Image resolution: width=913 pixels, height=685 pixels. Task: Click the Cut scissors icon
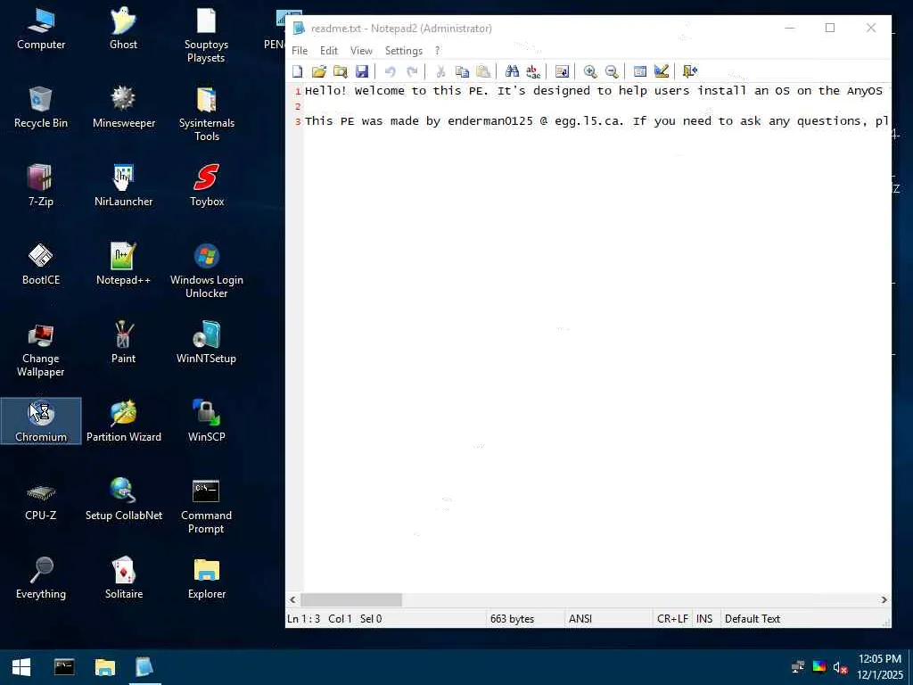click(440, 71)
